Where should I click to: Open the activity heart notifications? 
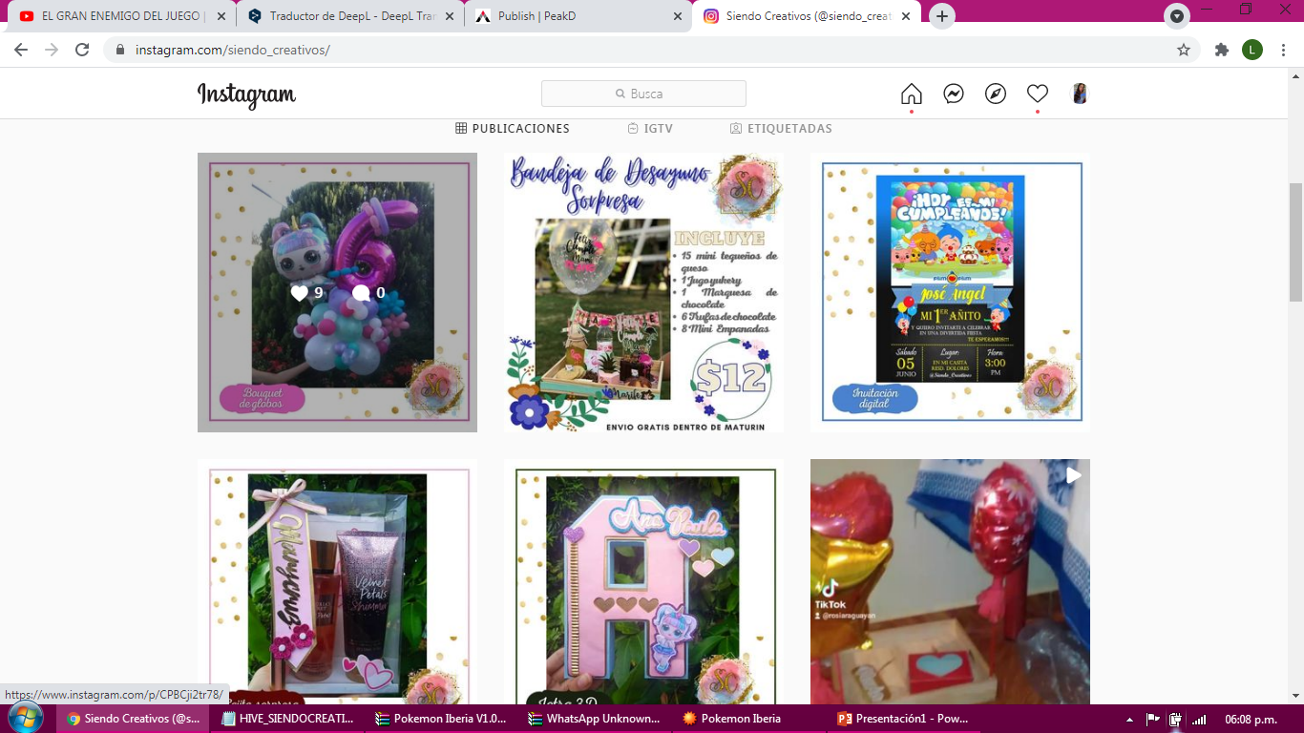click(1038, 94)
